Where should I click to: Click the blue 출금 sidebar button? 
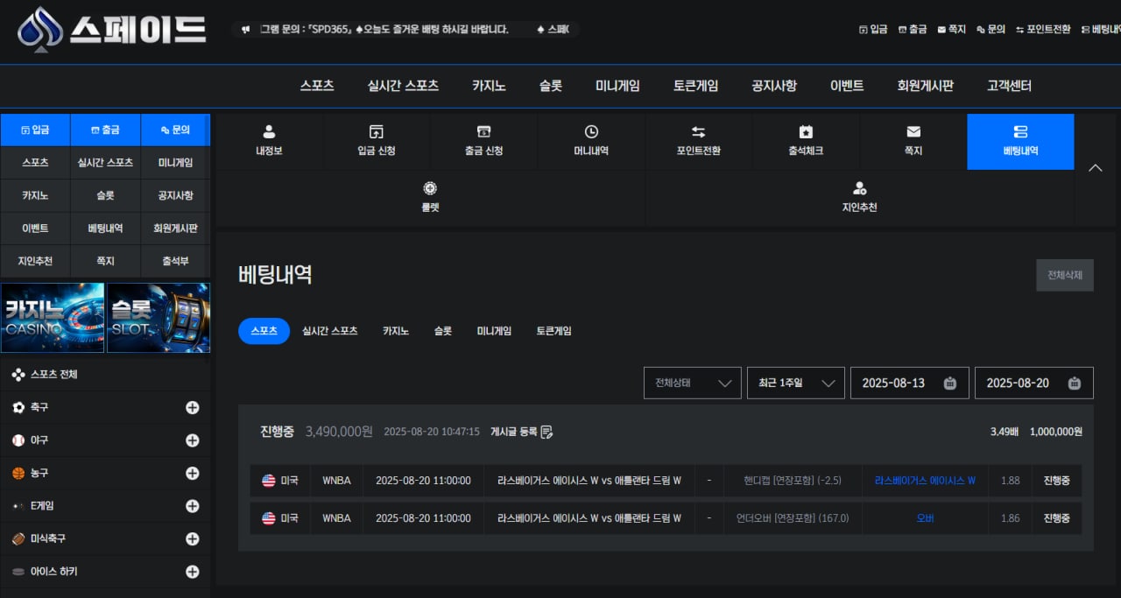105,130
